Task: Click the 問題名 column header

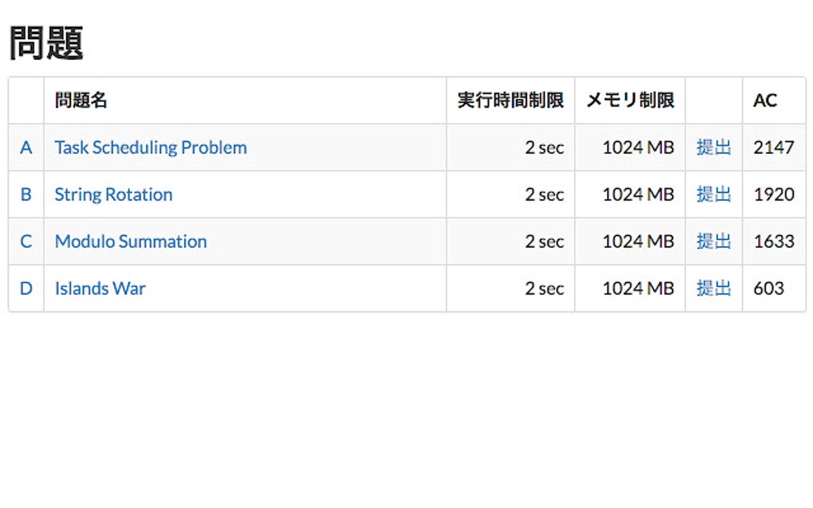Action: coord(81,100)
